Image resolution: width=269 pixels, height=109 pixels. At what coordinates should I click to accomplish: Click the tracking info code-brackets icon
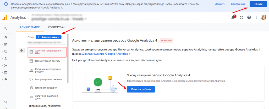coord(31,79)
